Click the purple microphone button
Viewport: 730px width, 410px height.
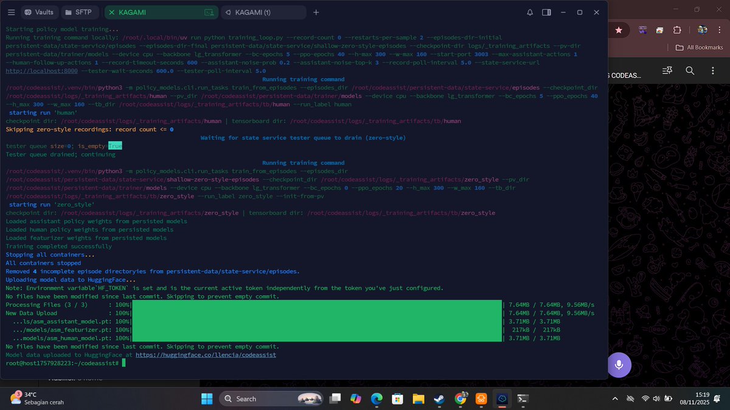619,364
